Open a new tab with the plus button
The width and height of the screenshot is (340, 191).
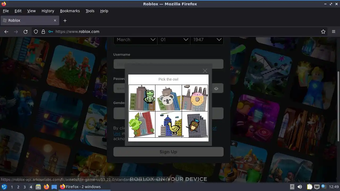tap(65, 20)
